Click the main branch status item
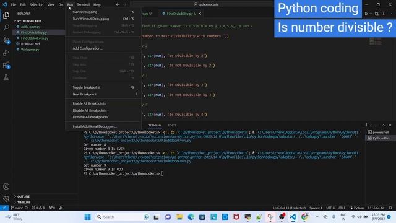This screenshot has height=223, width=396. [x=17, y=208]
